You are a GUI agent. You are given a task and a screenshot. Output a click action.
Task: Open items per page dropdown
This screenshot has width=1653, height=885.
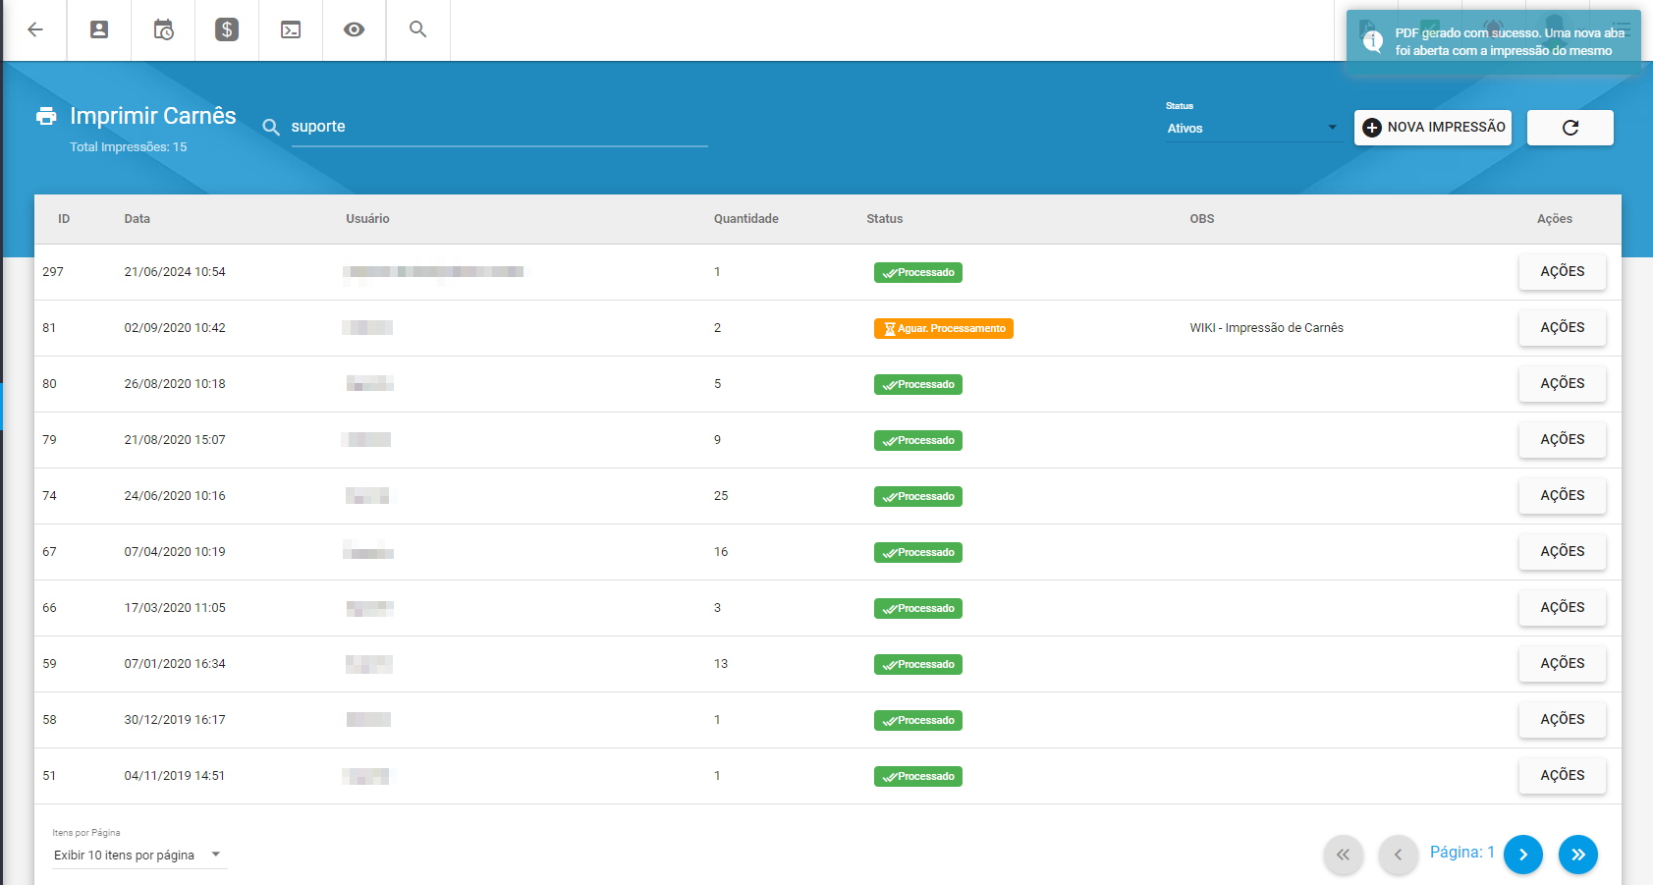[138, 856]
